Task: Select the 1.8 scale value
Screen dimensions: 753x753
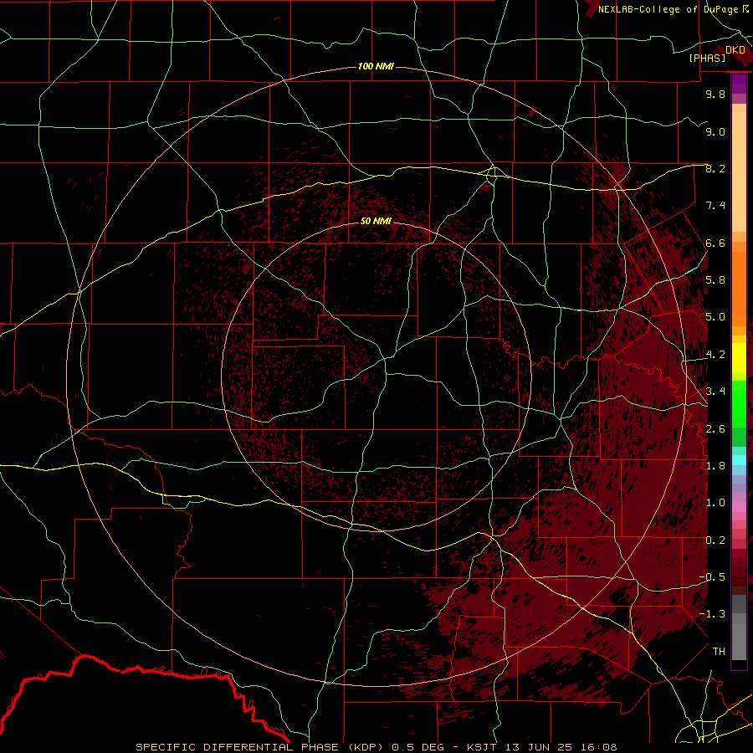Action: (715, 466)
